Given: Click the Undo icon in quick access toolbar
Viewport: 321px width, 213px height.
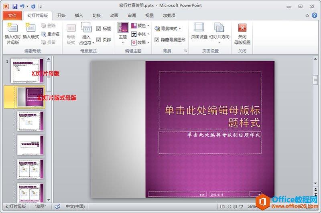Looking at the screenshot, I should click(23, 6).
